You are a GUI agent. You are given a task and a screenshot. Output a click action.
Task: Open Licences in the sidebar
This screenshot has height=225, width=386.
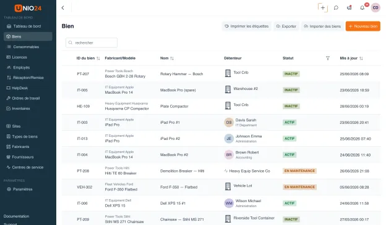[28, 57]
